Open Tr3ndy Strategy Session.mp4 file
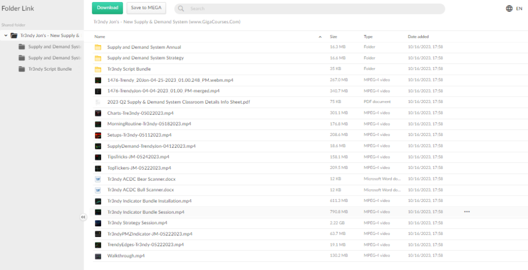 [137, 223]
